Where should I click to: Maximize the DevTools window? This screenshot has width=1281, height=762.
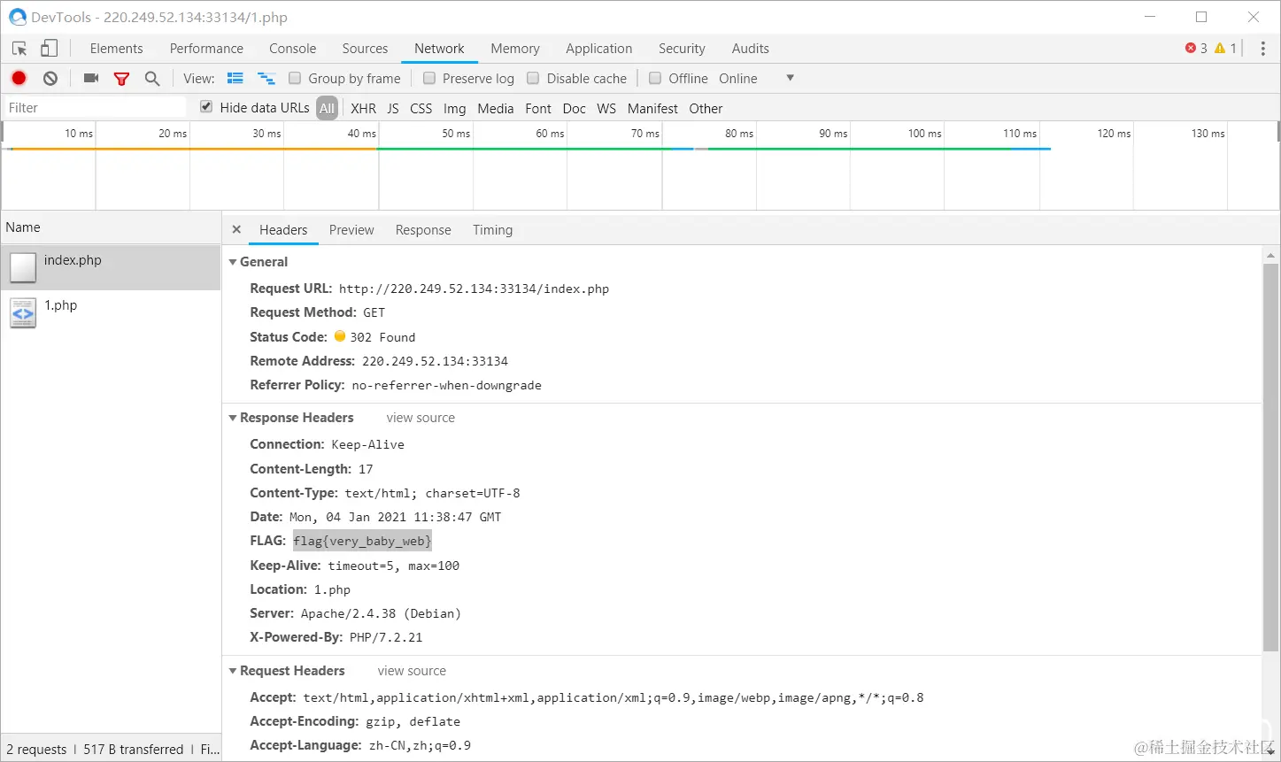point(1201,17)
